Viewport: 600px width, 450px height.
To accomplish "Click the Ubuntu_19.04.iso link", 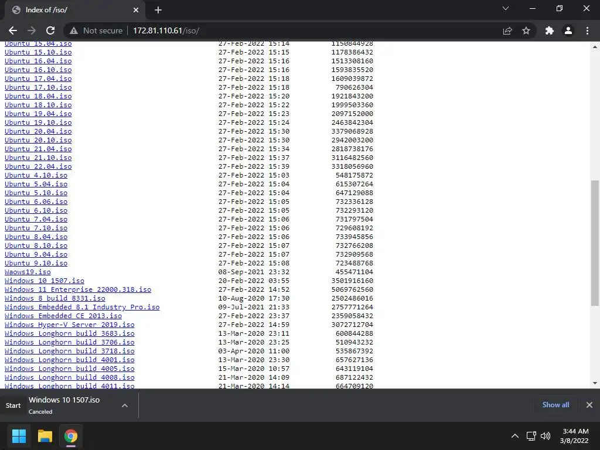I will tap(38, 114).
